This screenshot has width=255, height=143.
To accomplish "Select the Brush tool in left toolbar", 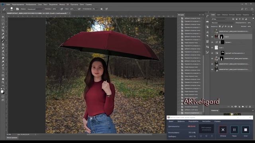I will click(x=3, y=41).
